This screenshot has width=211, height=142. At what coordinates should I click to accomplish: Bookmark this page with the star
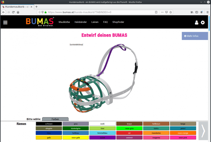coord(171,12)
